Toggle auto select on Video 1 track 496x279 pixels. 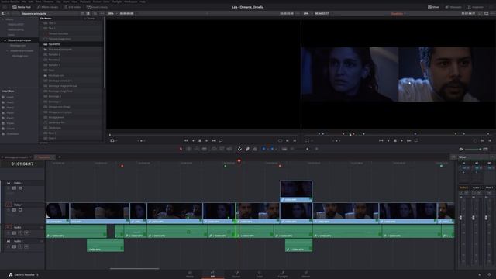14,210
